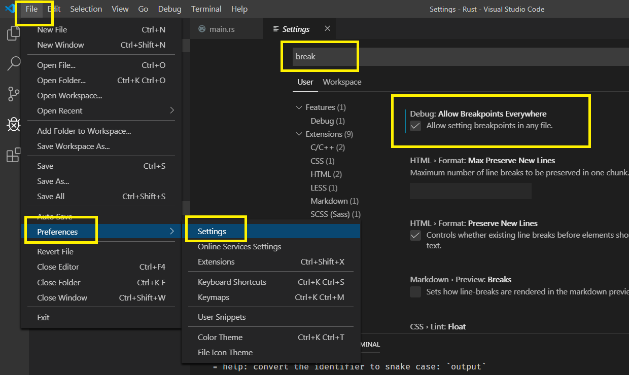
Task: Collapse the Features (1) tree group
Action: pos(299,107)
